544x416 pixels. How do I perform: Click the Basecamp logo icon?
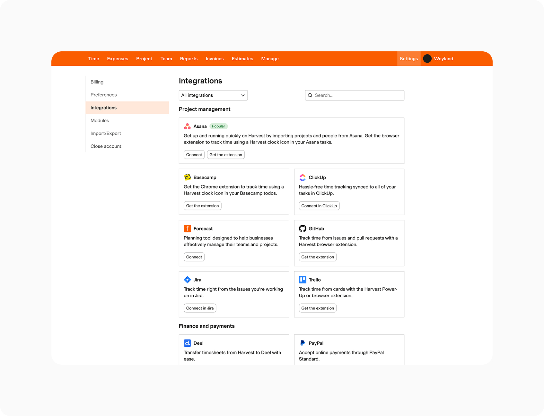pyautogui.click(x=187, y=177)
